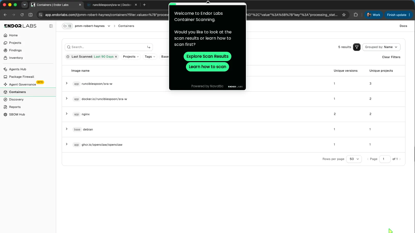
Task: Open Discovery section
Action: tap(16, 99)
